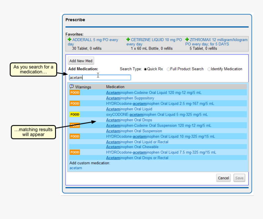Click the green plus beside CETIRIZINE LIQUID
This screenshot has height=219, width=263.
(128, 40)
